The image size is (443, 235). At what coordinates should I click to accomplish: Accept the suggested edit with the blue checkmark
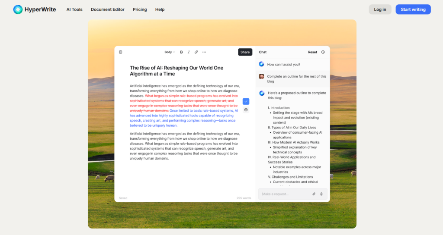tap(246, 101)
